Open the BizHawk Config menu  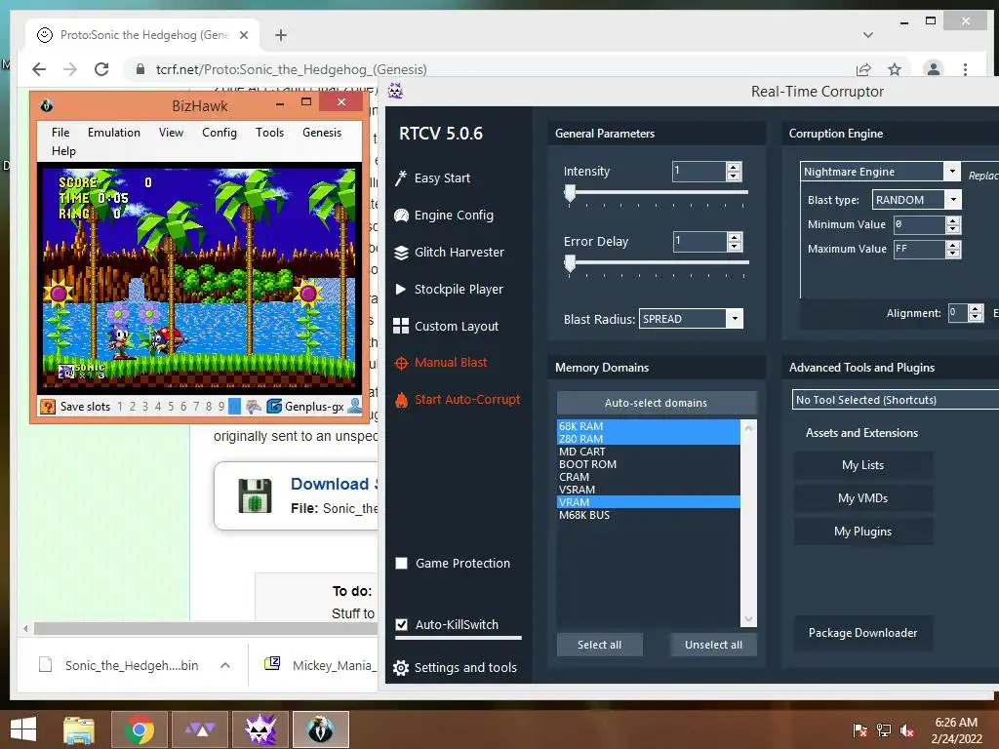tap(220, 133)
